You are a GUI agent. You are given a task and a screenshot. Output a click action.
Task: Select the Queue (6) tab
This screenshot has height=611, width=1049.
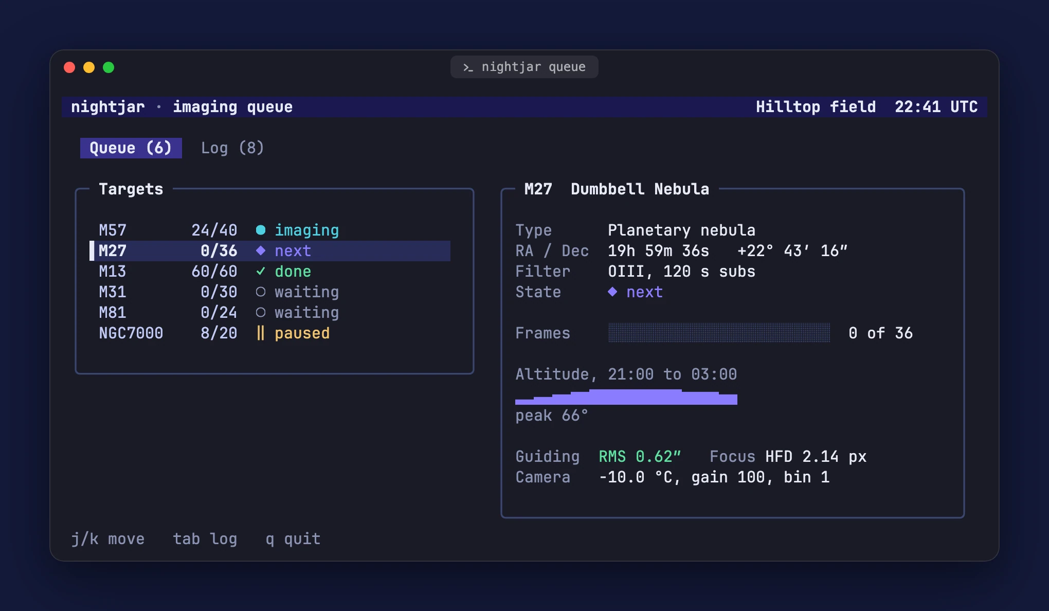pyautogui.click(x=131, y=148)
